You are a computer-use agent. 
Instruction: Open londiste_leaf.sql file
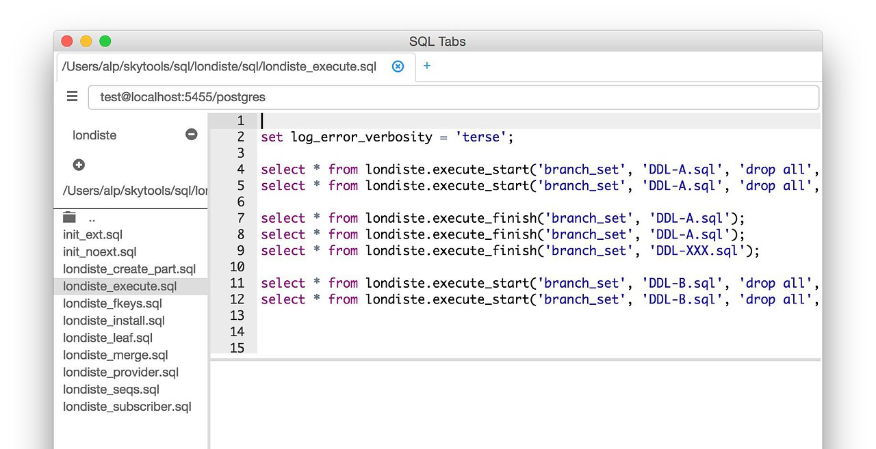pyautogui.click(x=108, y=338)
